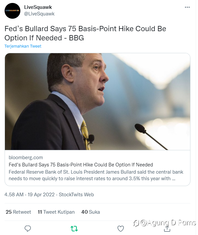View the 25 Retweet list
Screen dimensions: 198x235
point(18,212)
